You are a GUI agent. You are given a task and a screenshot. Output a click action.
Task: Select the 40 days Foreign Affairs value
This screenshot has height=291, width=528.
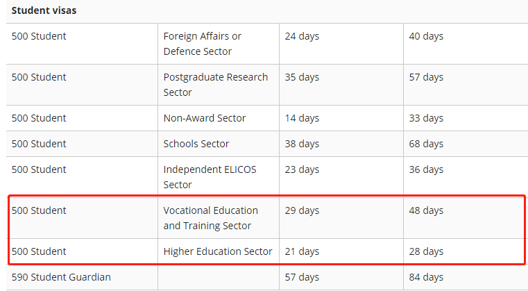click(x=426, y=36)
